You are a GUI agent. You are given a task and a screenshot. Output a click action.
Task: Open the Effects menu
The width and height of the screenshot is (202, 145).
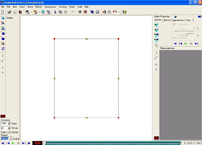39,7
